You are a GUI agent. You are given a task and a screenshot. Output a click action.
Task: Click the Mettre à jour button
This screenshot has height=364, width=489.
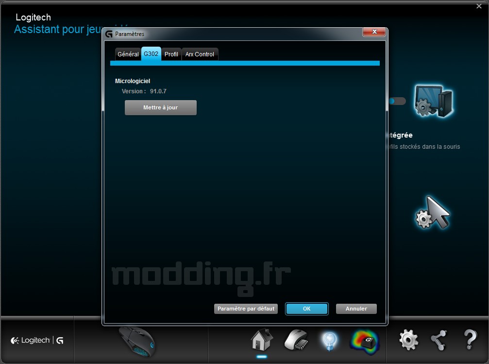point(161,108)
